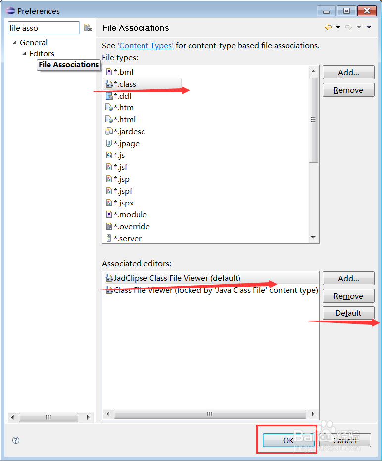The width and height of the screenshot is (382, 461).
Task: Click associated editors scroll left arrow
Action: (107, 414)
